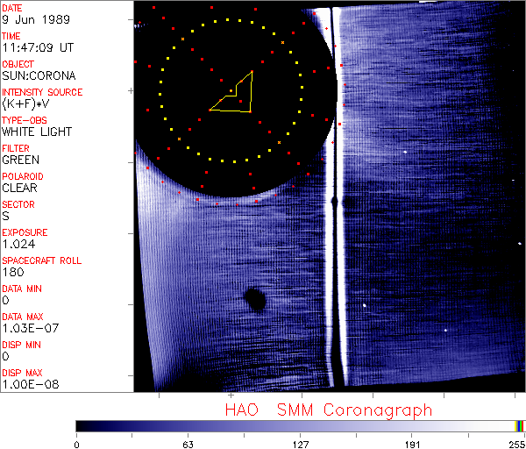
Task: Click the HAO SMM Coronagraph title
Action: [329, 410]
